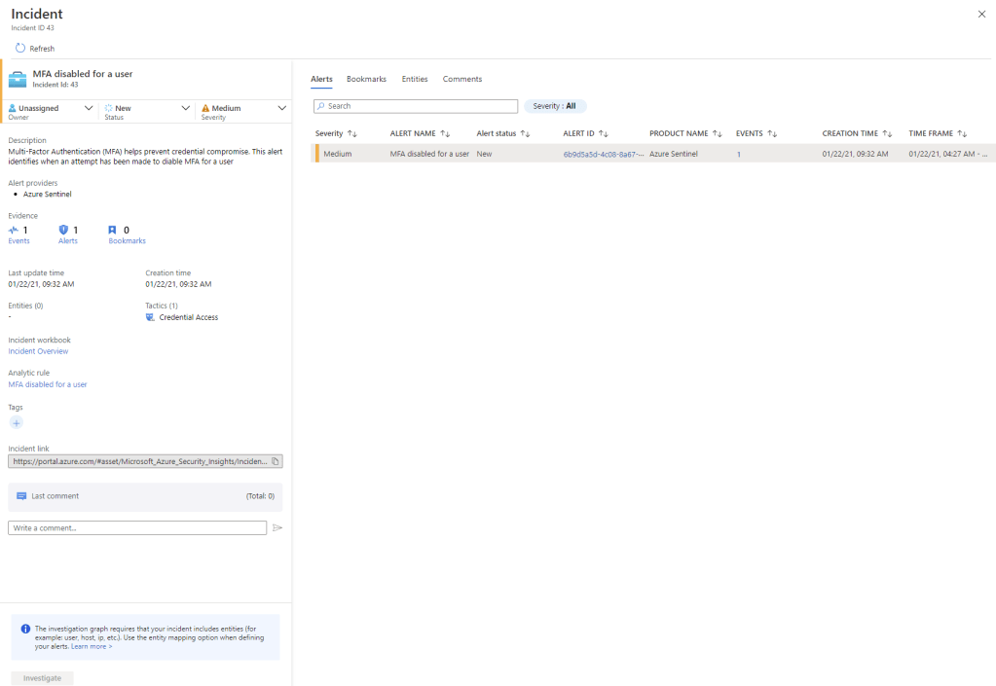Switch to the Bookmarks tab
Viewport: 996px width, 686px height.
pyautogui.click(x=366, y=79)
